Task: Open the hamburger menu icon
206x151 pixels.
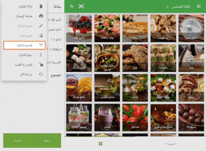Action: pos(199,6)
